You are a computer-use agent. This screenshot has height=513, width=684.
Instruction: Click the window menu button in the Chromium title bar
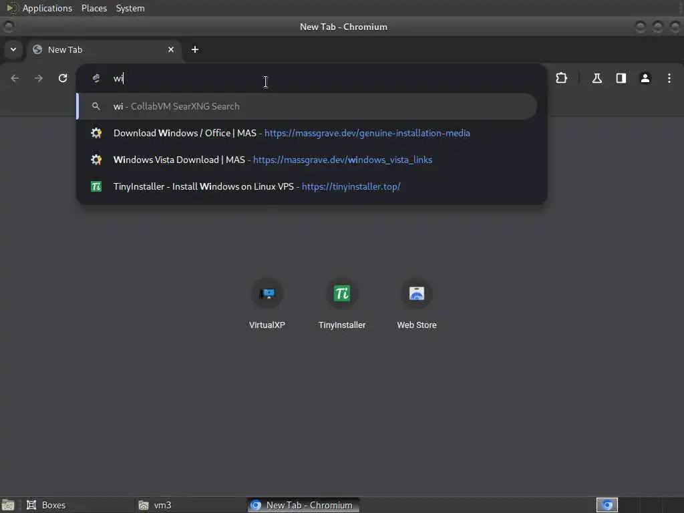pyautogui.click(x=8, y=27)
